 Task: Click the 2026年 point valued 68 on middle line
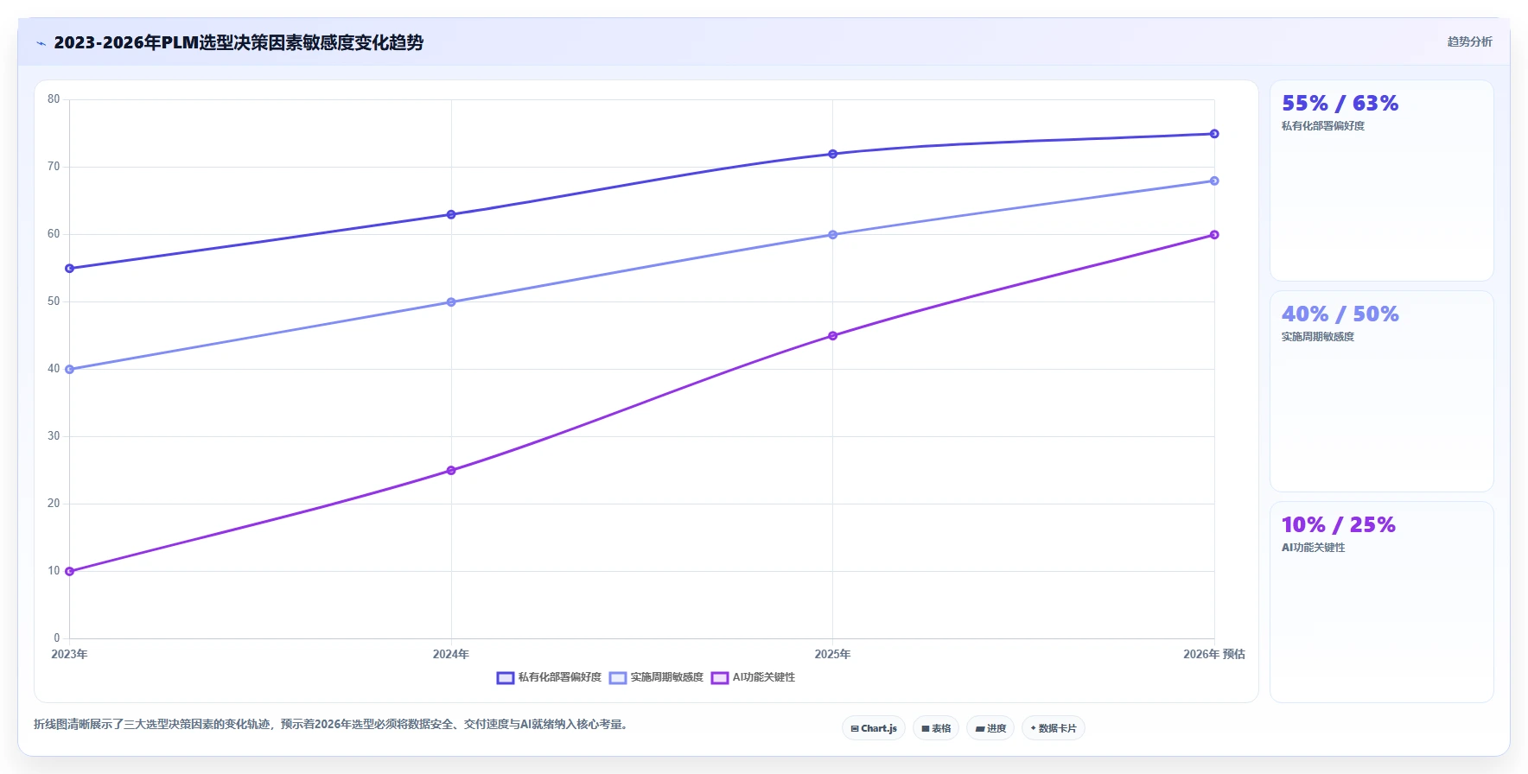(1214, 181)
